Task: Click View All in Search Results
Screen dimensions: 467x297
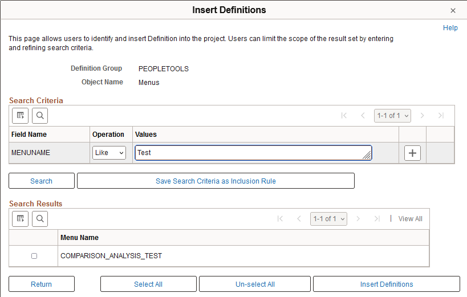Action: click(x=410, y=219)
